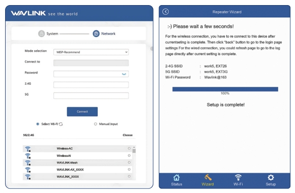The width and height of the screenshot is (295, 193).
Task: Switch to the Wi-Fi tab label
Action: click(238, 184)
